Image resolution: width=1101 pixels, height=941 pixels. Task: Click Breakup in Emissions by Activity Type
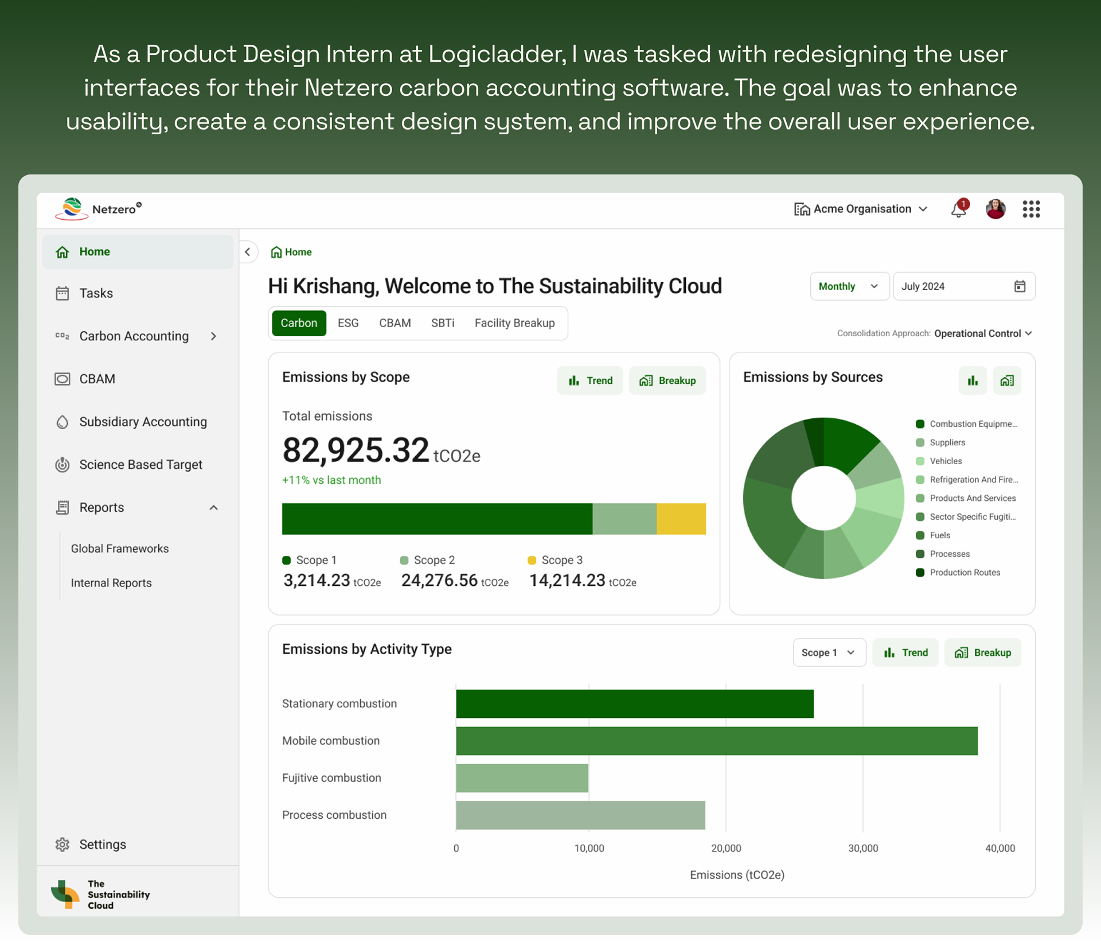982,652
